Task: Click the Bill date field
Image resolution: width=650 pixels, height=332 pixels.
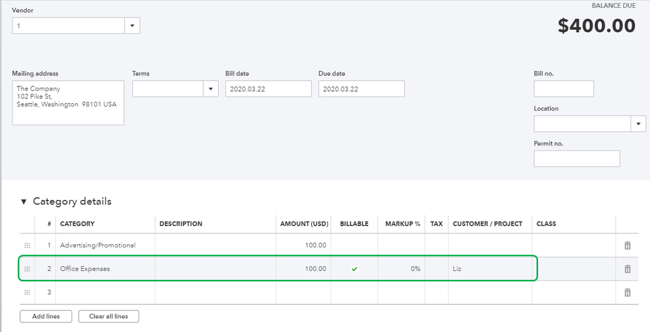Action: click(x=268, y=89)
